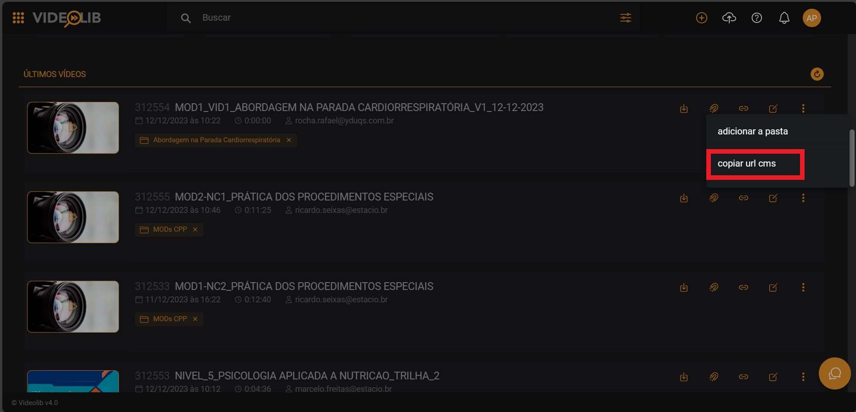Download video 312553
Viewport: 856px width, 412px height.
coord(684,377)
